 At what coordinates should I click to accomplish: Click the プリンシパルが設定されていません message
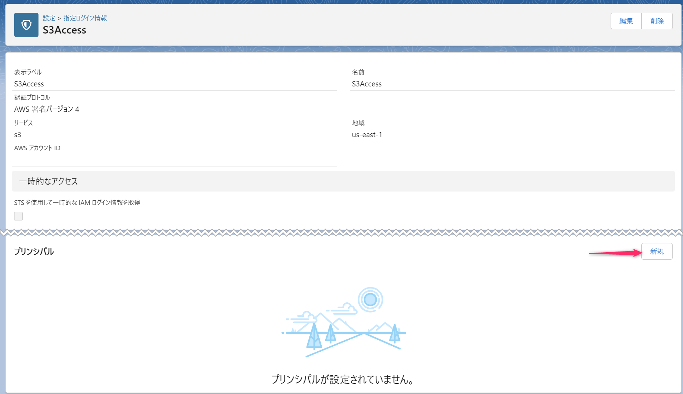[343, 380]
